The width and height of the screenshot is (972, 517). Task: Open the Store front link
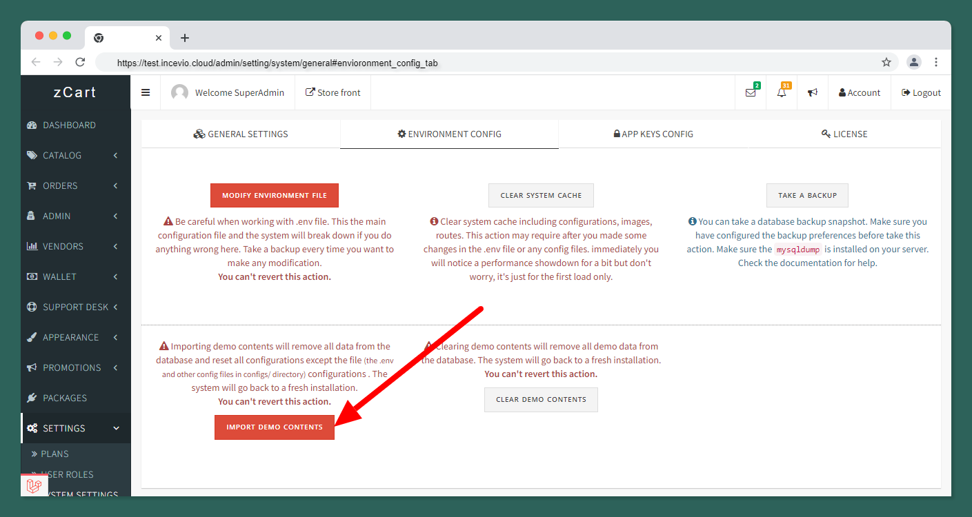coord(333,92)
